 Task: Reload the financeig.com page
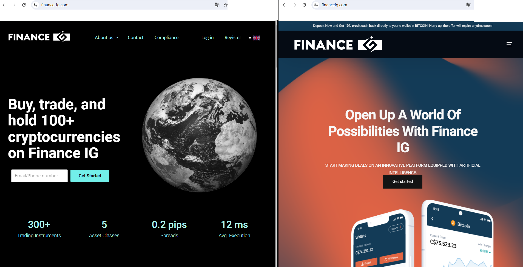(304, 5)
